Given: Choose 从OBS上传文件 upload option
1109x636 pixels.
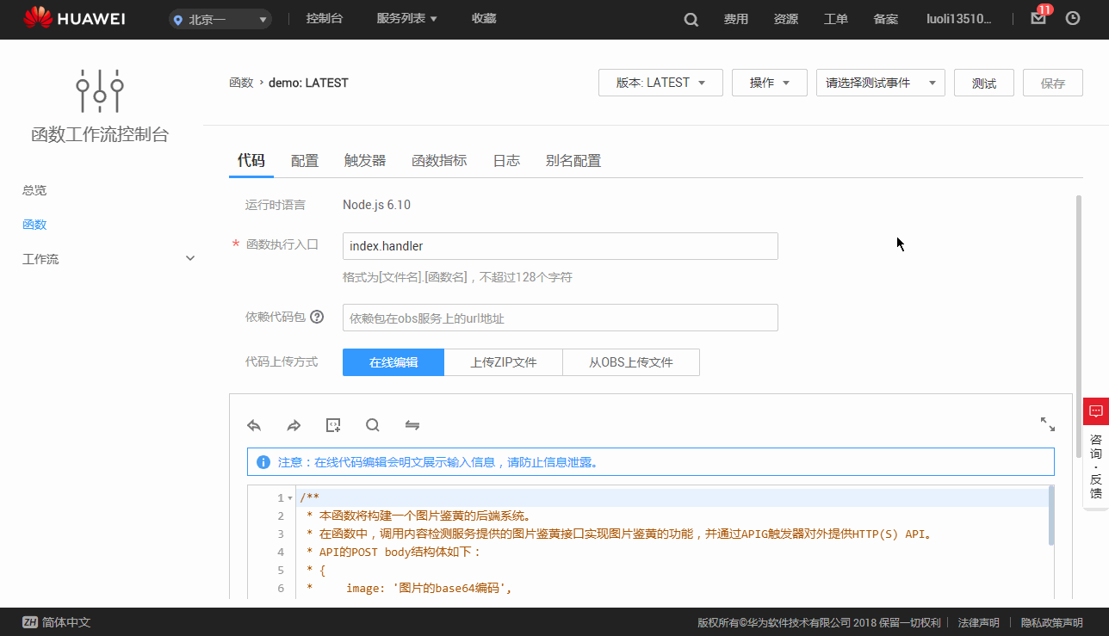Looking at the screenshot, I should [631, 361].
